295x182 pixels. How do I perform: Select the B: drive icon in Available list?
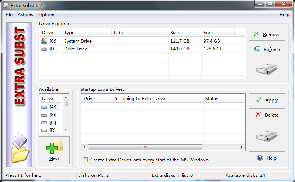coord(44,115)
